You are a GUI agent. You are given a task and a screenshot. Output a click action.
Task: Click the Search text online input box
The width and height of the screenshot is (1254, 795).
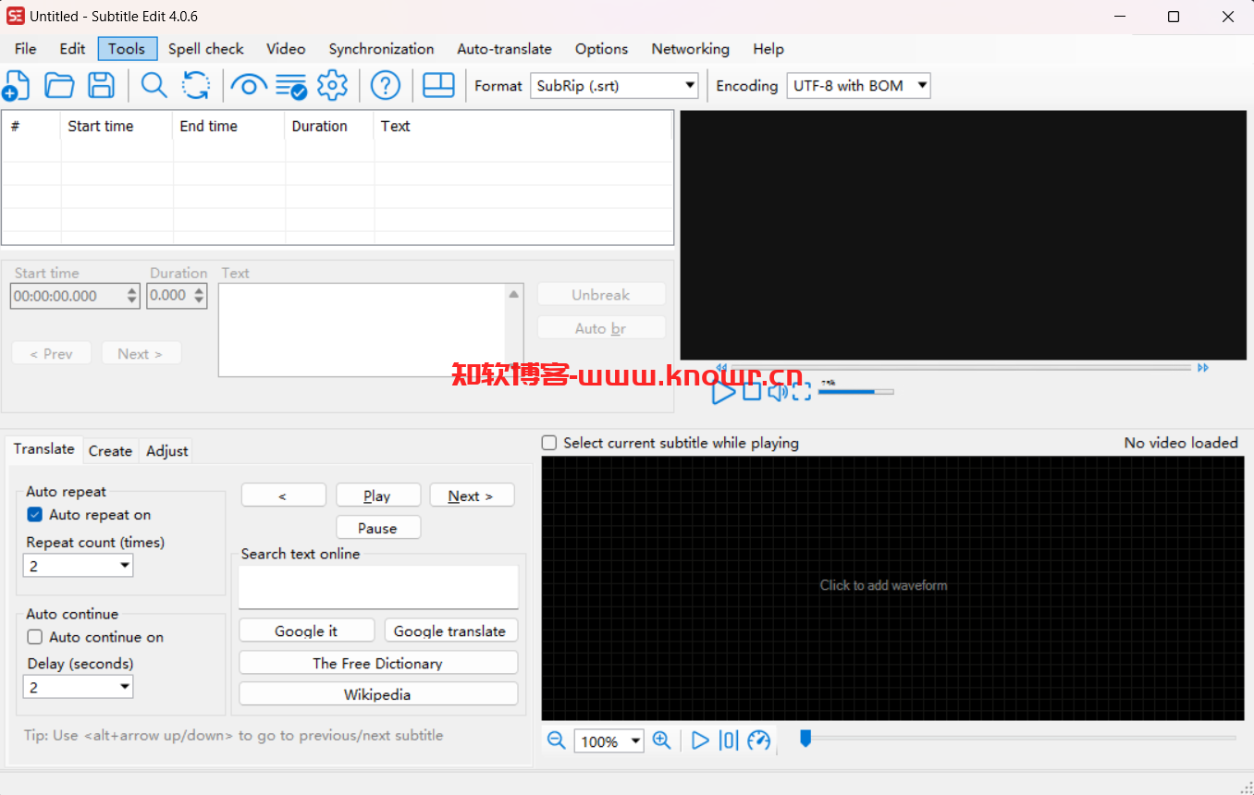point(378,587)
